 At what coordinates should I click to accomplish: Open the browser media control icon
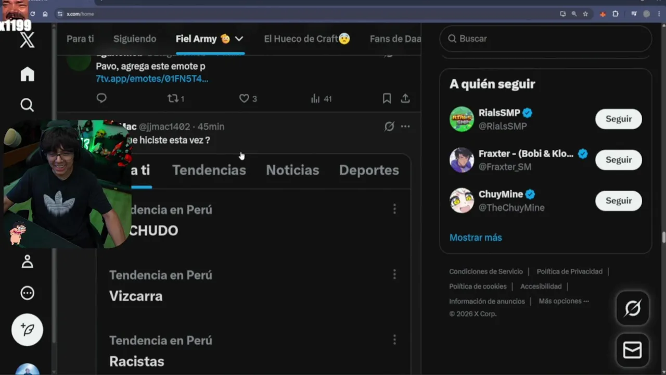[634, 14]
